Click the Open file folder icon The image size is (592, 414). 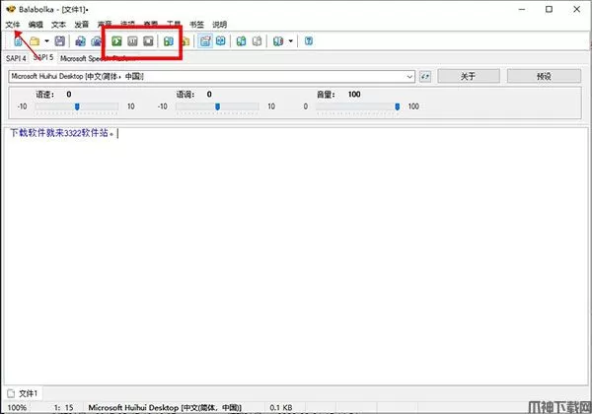pos(34,41)
